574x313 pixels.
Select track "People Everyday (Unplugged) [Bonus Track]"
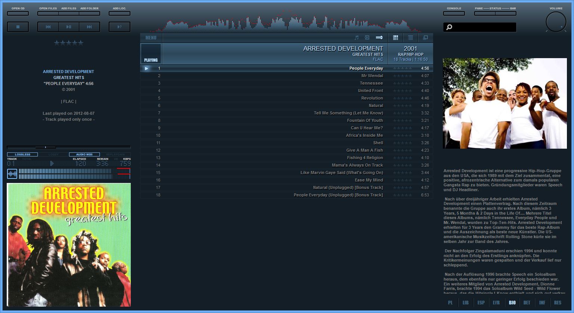[x=287, y=195]
